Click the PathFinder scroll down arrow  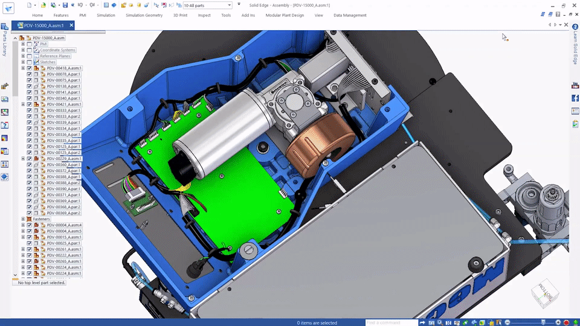(15, 275)
